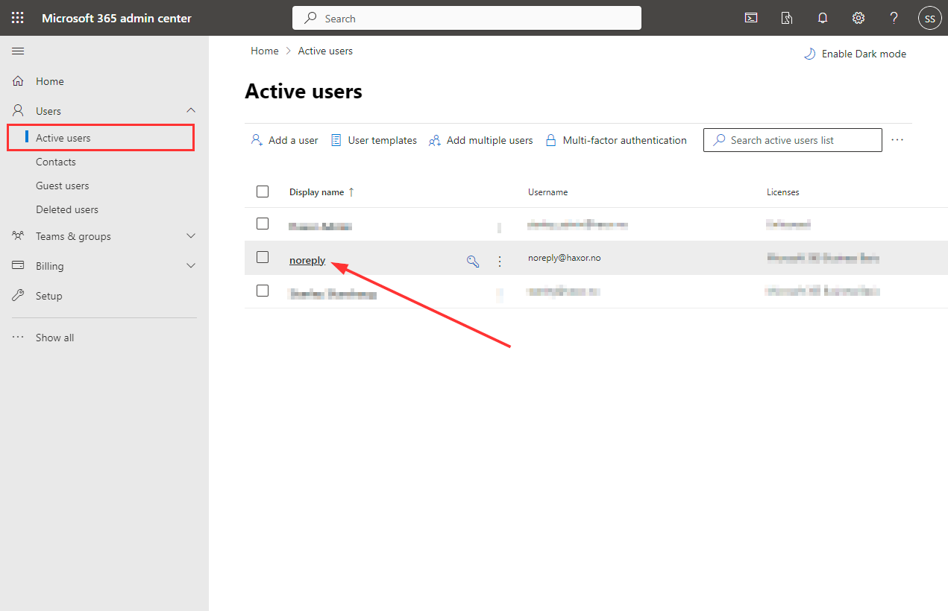Image resolution: width=948 pixels, height=611 pixels.
Task: Toggle the select-all users checkbox
Action: pyautogui.click(x=263, y=191)
